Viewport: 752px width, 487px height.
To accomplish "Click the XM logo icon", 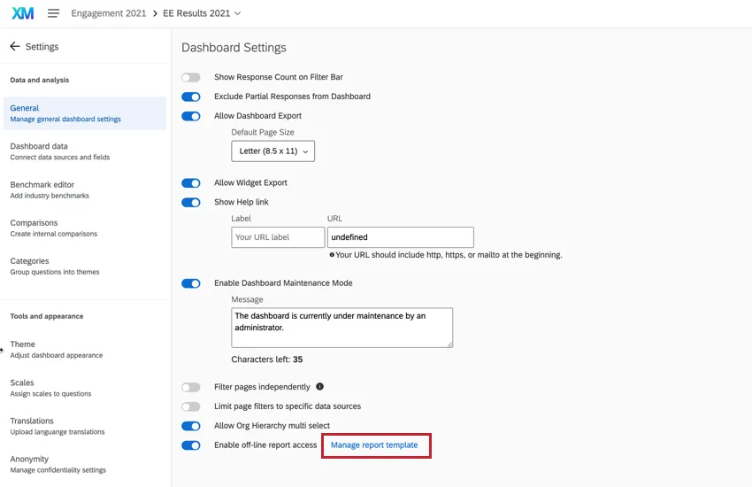I will tap(22, 13).
